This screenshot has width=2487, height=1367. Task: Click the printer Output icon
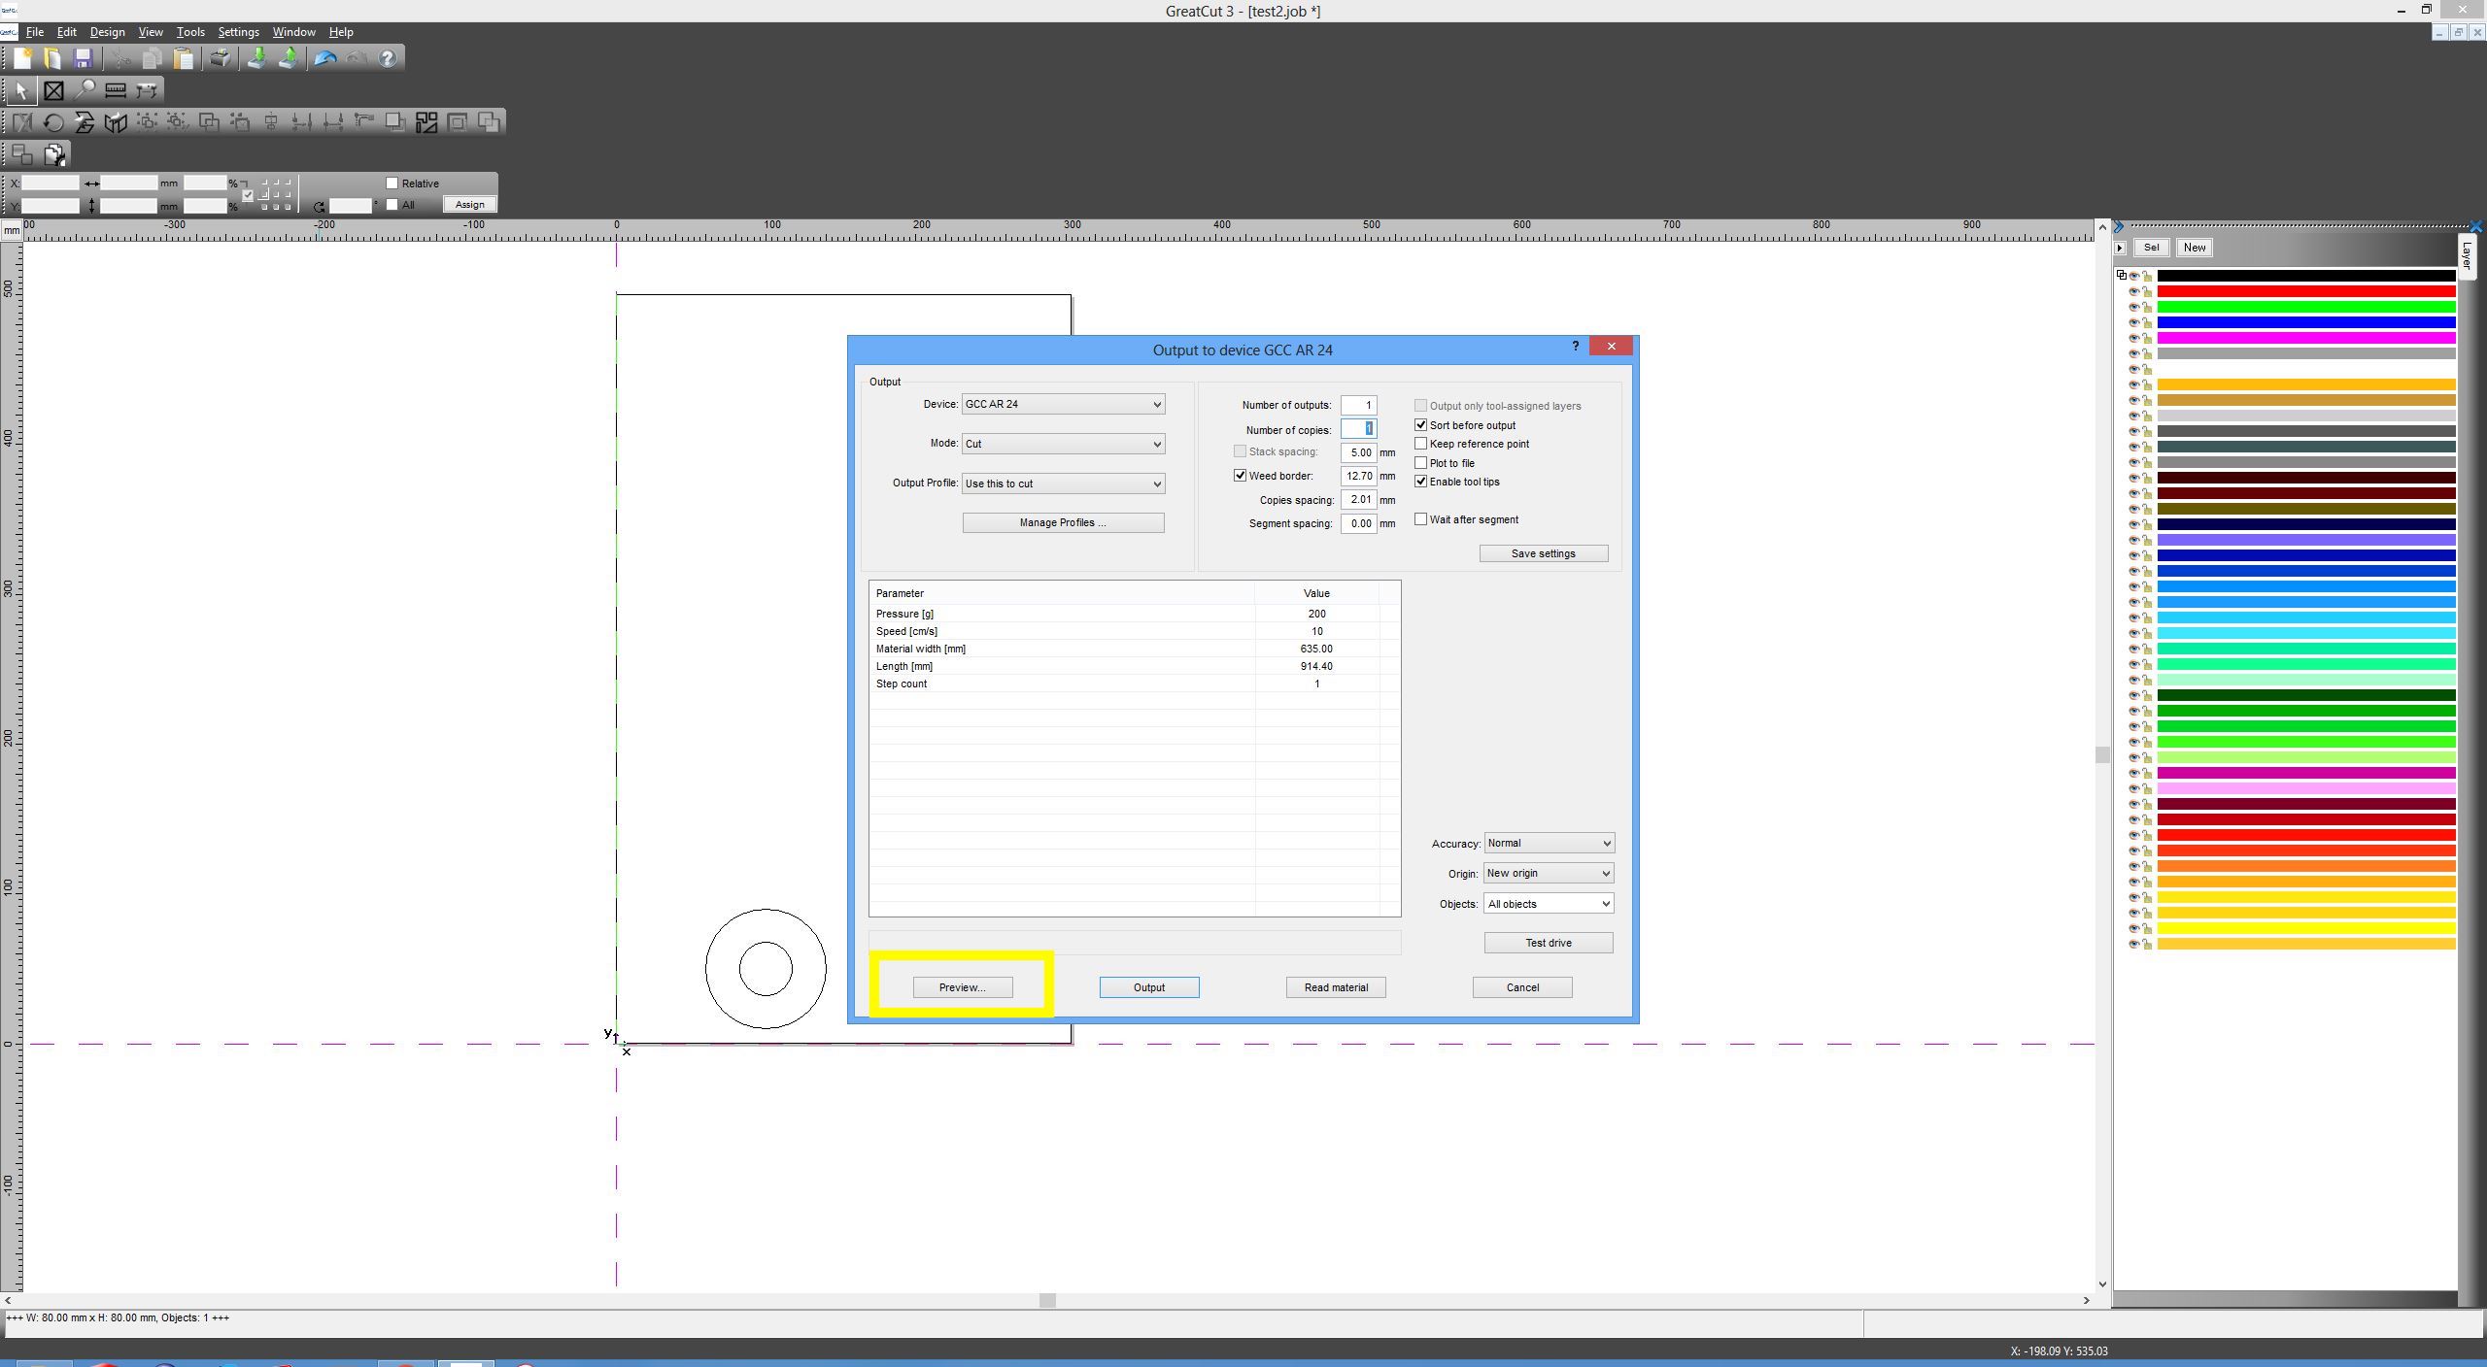221,58
